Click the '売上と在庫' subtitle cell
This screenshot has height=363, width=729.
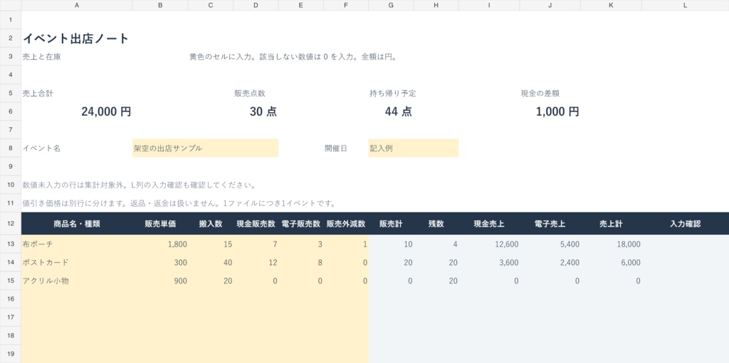coord(41,57)
